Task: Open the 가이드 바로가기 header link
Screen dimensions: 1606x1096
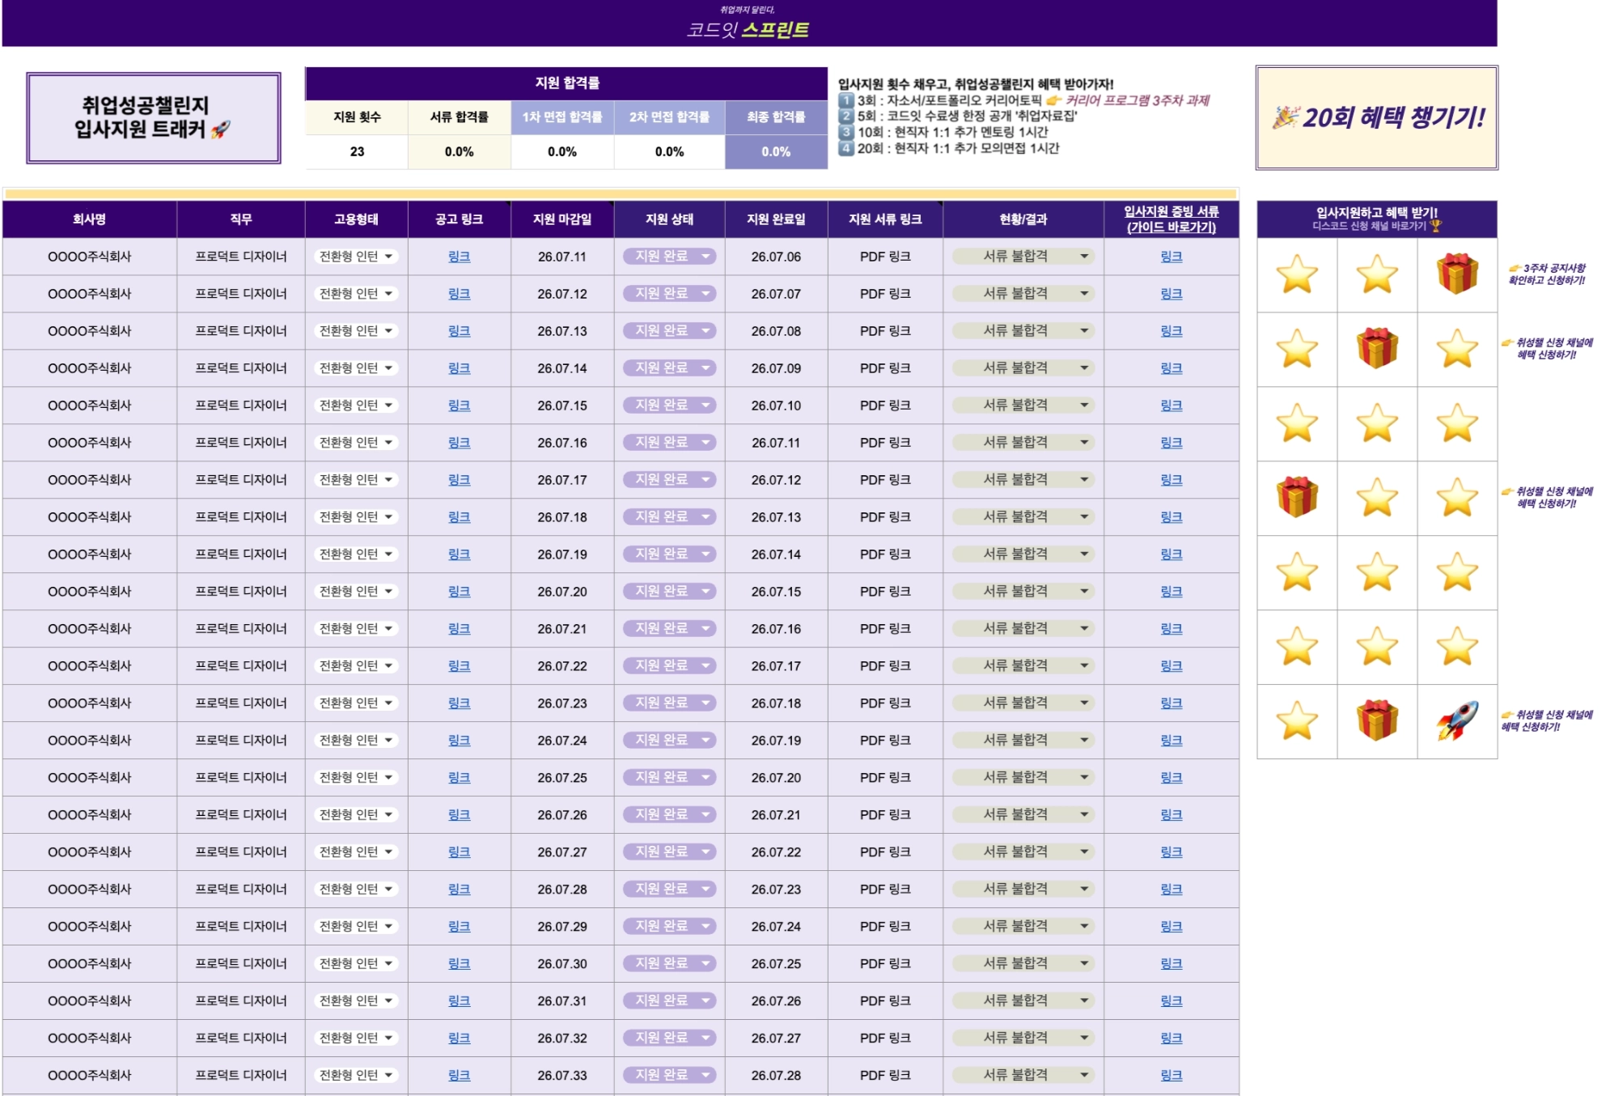Action: point(1171,227)
